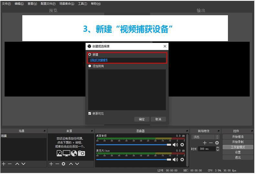Open source properties gear icon
This screenshot has width=258, height=174.
(63, 164)
